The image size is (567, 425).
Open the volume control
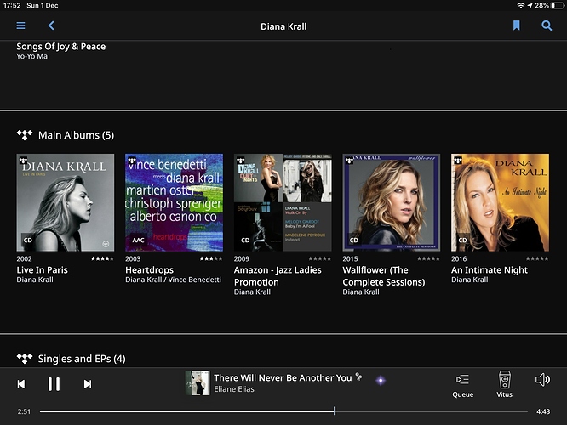click(x=542, y=379)
